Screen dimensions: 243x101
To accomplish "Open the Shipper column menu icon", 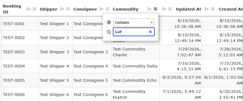I will tap(68, 9).
